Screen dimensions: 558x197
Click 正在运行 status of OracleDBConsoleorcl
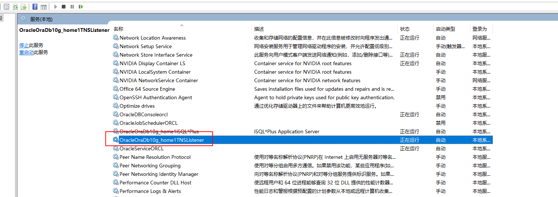pyautogui.click(x=410, y=114)
